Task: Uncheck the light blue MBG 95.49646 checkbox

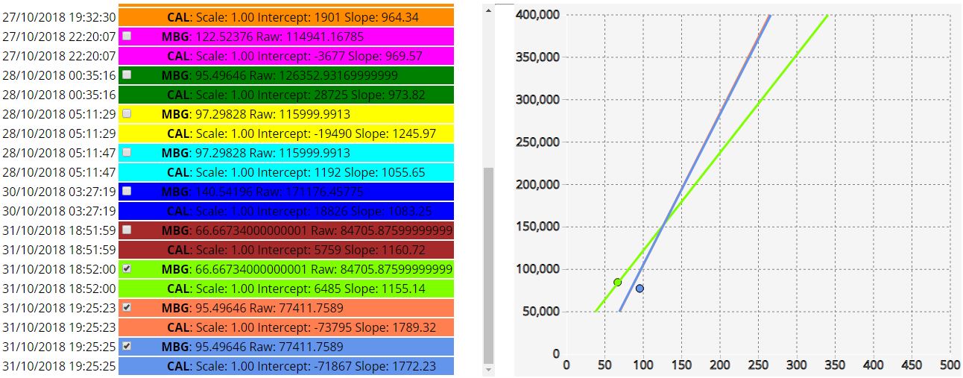Action: pos(127,346)
